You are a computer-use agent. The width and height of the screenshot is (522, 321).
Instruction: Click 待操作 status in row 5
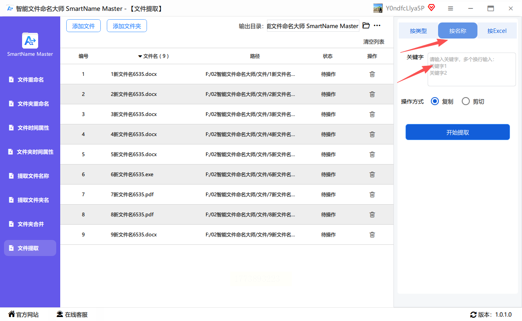tap(328, 154)
